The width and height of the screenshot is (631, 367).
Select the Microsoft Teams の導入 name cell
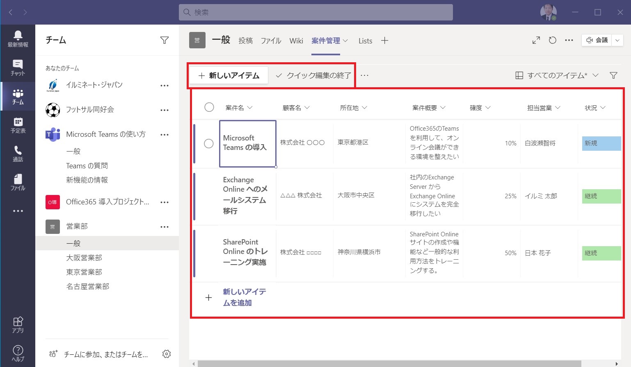click(x=247, y=143)
